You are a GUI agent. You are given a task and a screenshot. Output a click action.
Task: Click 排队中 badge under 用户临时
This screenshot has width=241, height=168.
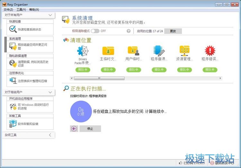(134, 70)
